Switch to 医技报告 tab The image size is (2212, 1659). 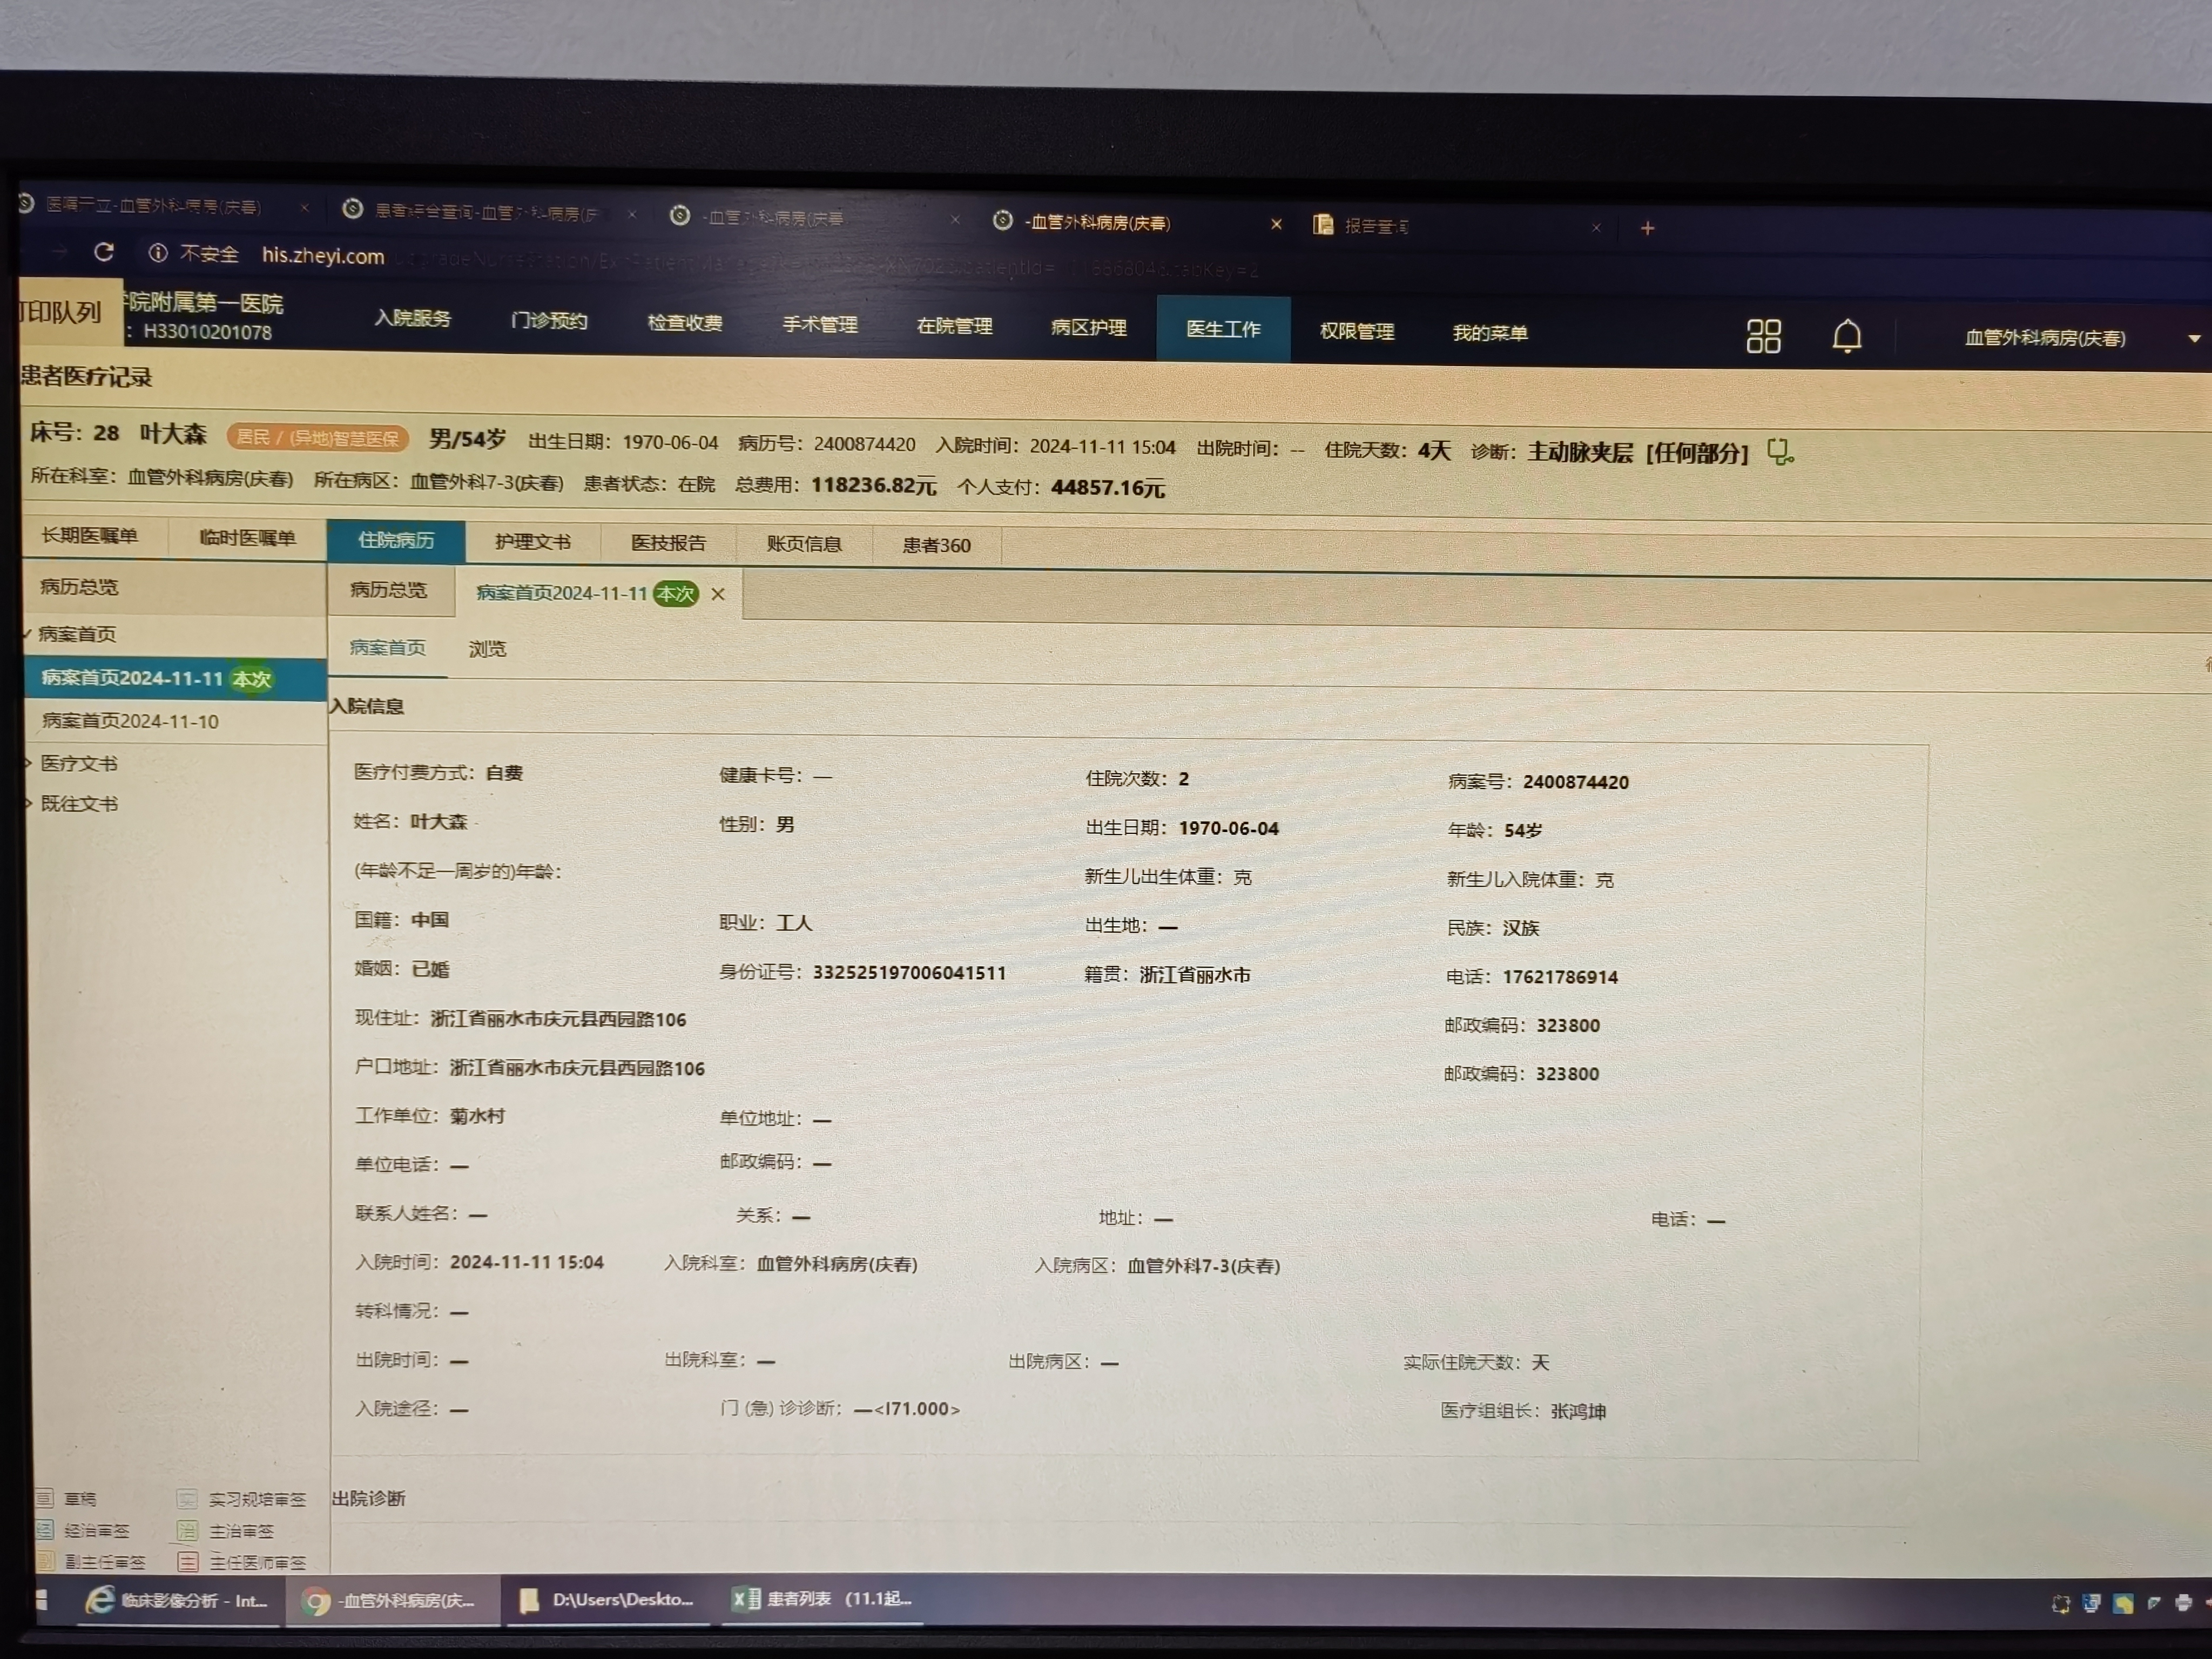coord(669,543)
